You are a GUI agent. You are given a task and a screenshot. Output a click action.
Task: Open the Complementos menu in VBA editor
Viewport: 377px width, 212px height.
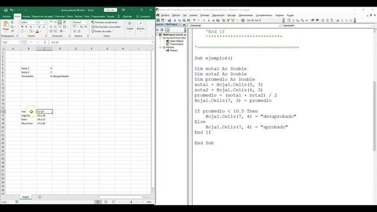click(x=264, y=15)
